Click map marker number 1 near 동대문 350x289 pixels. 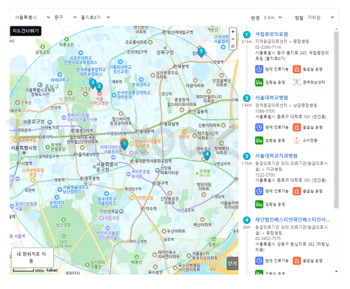[124, 144]
